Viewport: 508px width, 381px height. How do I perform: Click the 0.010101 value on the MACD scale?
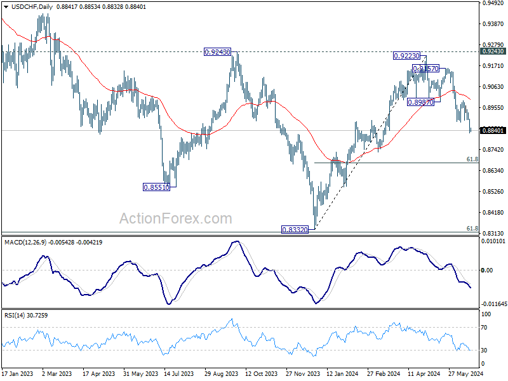(x=493, y=241)
